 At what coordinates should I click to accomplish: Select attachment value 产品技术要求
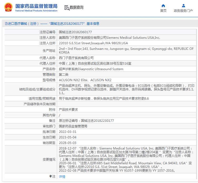[68, 110]
